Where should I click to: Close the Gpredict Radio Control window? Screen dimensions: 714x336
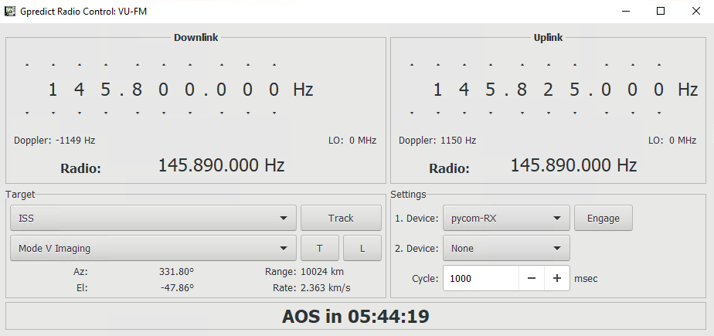point(695,12)
